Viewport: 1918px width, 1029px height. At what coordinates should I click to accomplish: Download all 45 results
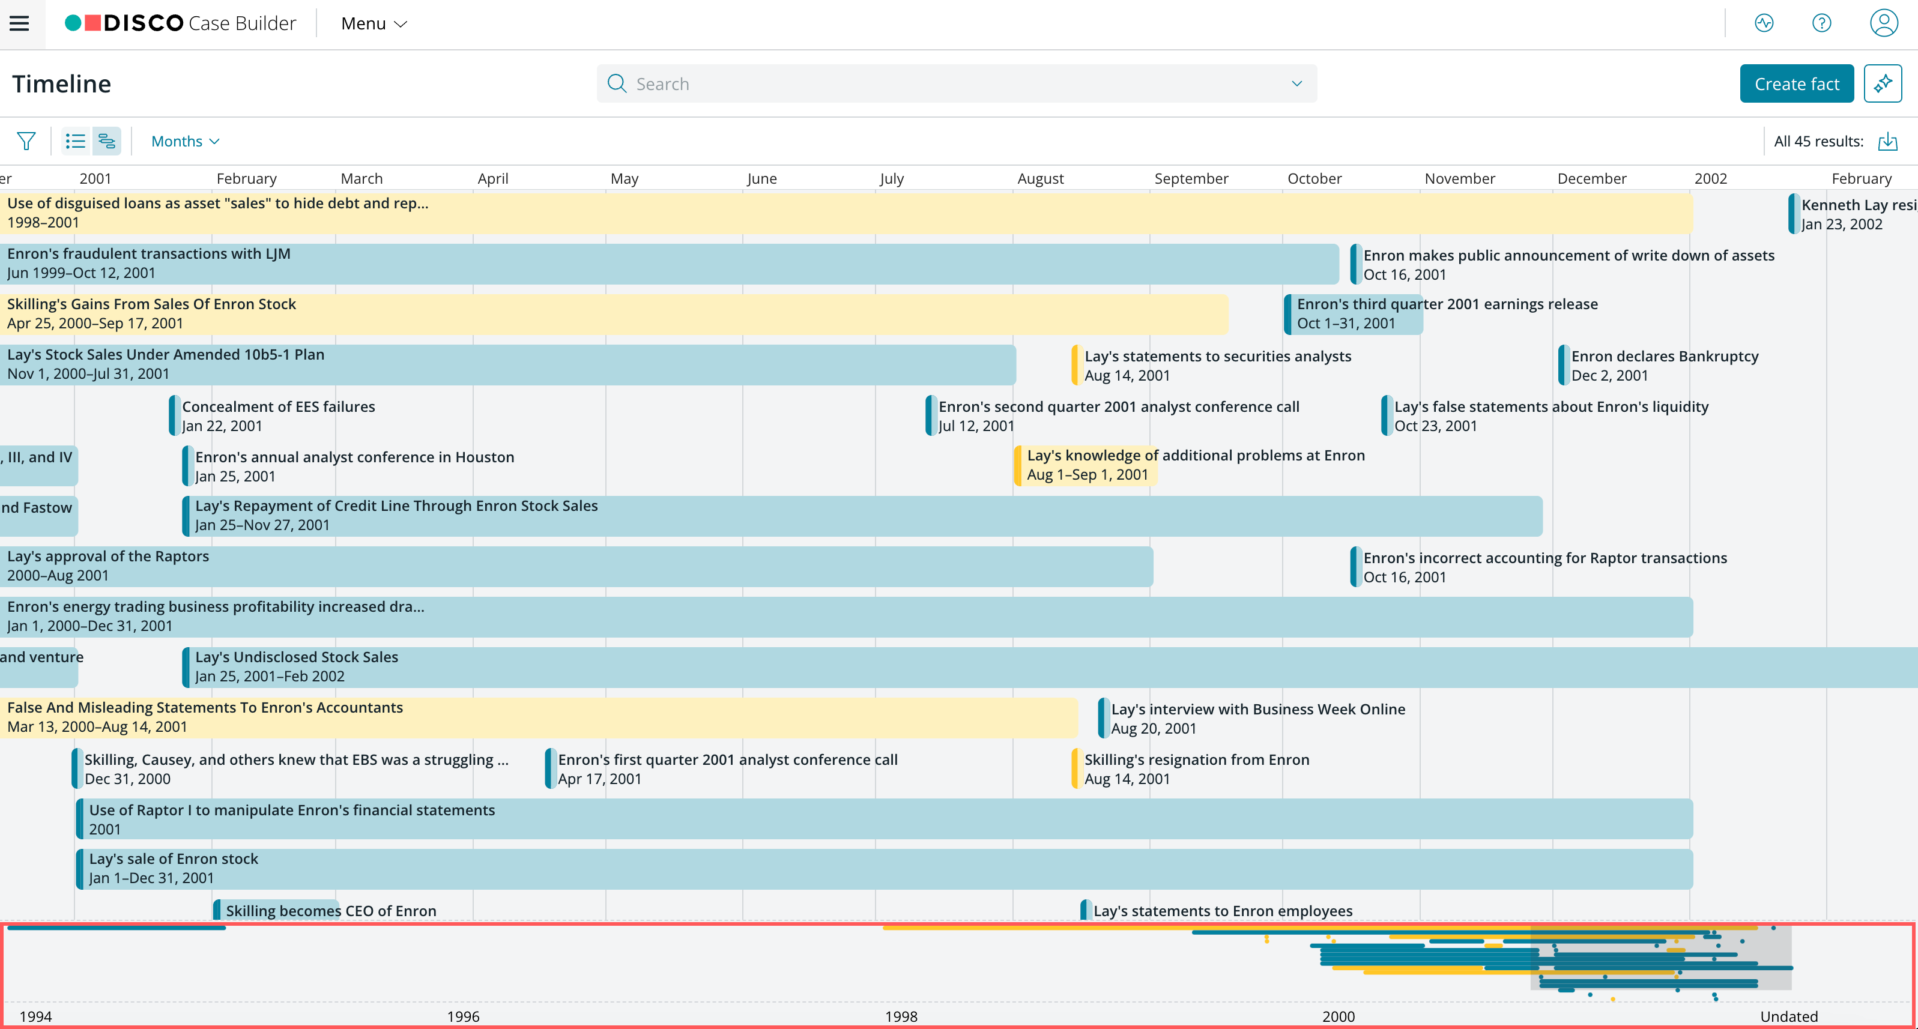point(1887,142)
